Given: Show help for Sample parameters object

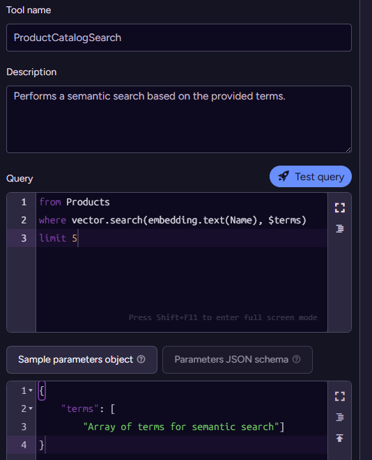Looking at the screenshot, I should point(141,359).
